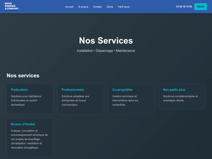Open the Bureau d'études card
The height and width of the screenshot is (159, 212).
[x=30, y=137]
